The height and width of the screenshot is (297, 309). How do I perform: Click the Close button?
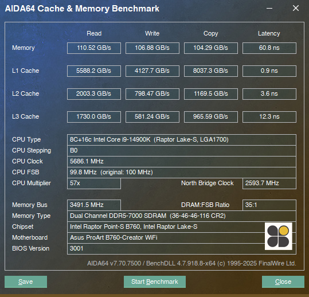pyautogui.click(x=283, y=282)
